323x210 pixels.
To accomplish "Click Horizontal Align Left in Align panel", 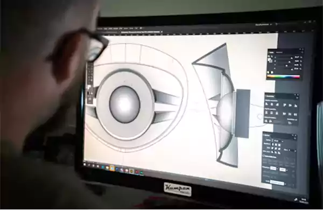I will 266,104.
